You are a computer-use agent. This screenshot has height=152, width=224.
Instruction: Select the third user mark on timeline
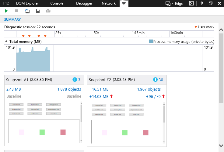click(x=39, y=36)
